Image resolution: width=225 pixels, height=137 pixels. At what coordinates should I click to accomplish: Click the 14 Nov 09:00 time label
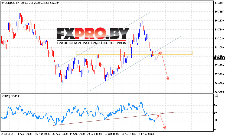(147, 134)
